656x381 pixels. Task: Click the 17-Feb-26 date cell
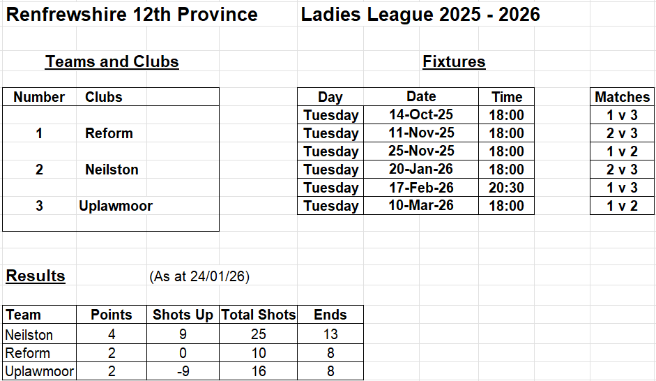(421, 188)
